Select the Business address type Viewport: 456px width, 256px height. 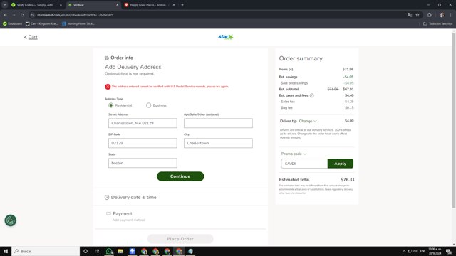(x=149, y=105)
